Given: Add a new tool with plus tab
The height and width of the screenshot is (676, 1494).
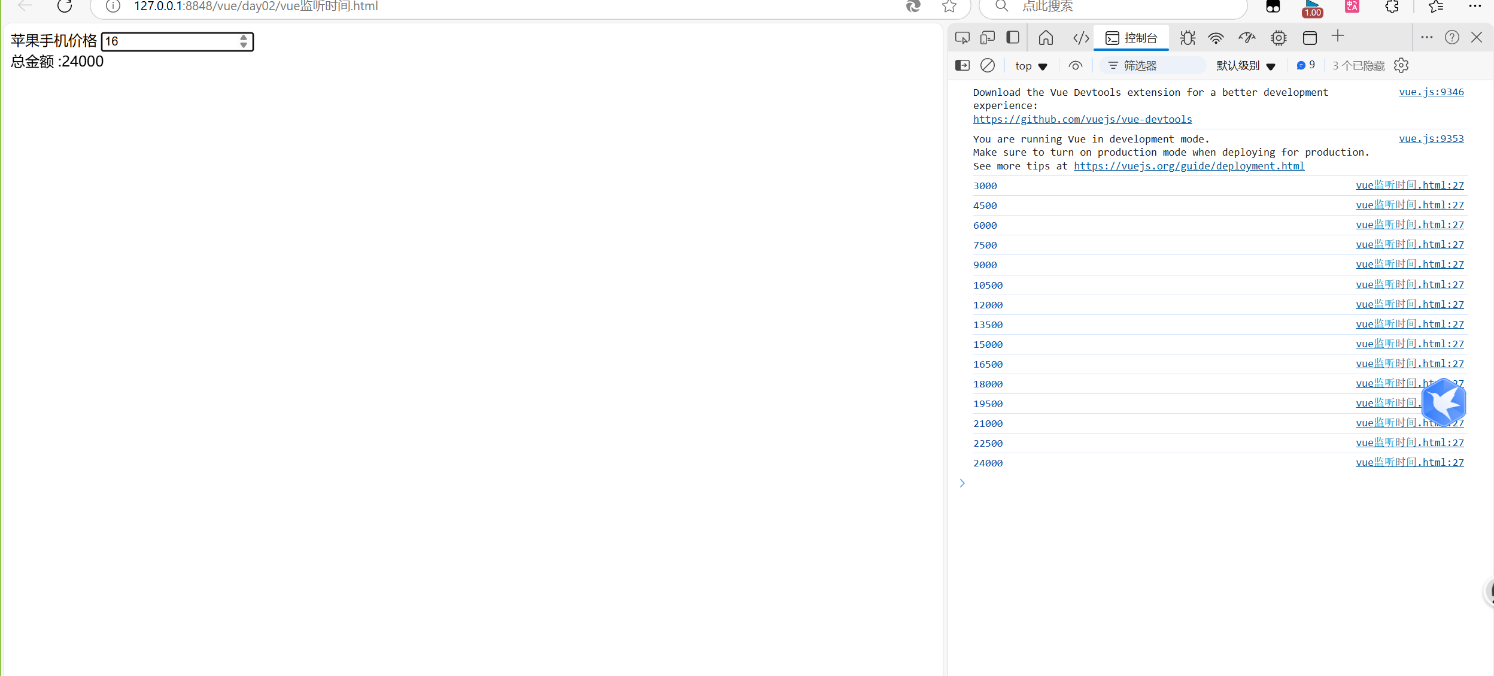Looking at the screenshot, I should (1338, 37).
